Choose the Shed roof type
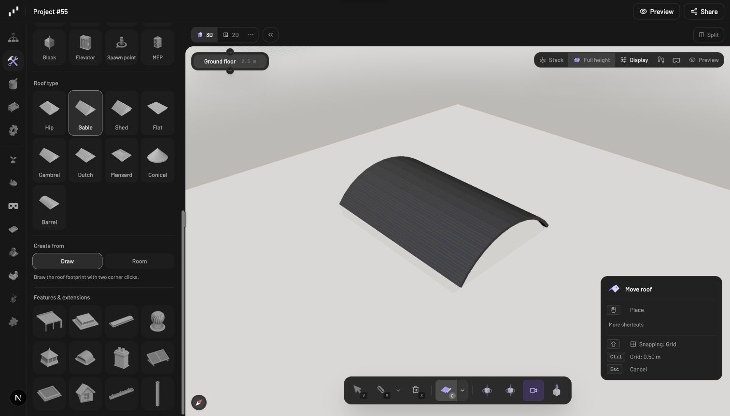The width and height of the screenshot is (730, 416). click(x=122, y=113)
